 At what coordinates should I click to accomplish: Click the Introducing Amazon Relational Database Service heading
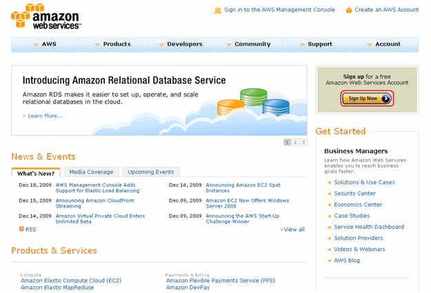(124, 80)
